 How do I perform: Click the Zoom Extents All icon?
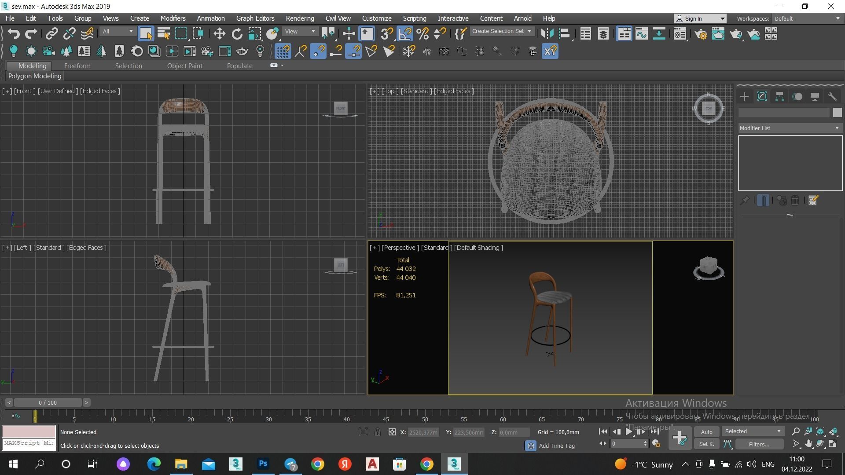(x=834, y=431)
